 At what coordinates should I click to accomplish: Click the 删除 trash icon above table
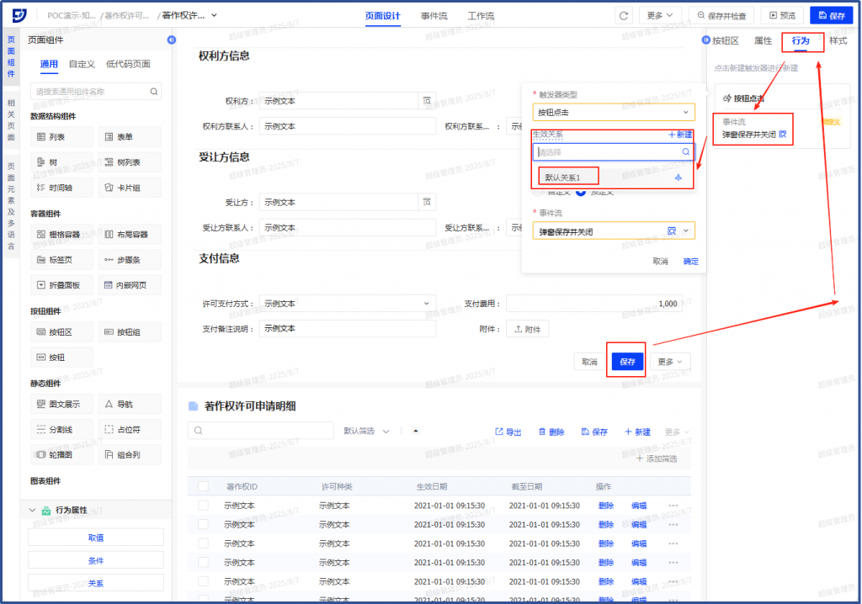coord(542,432)
